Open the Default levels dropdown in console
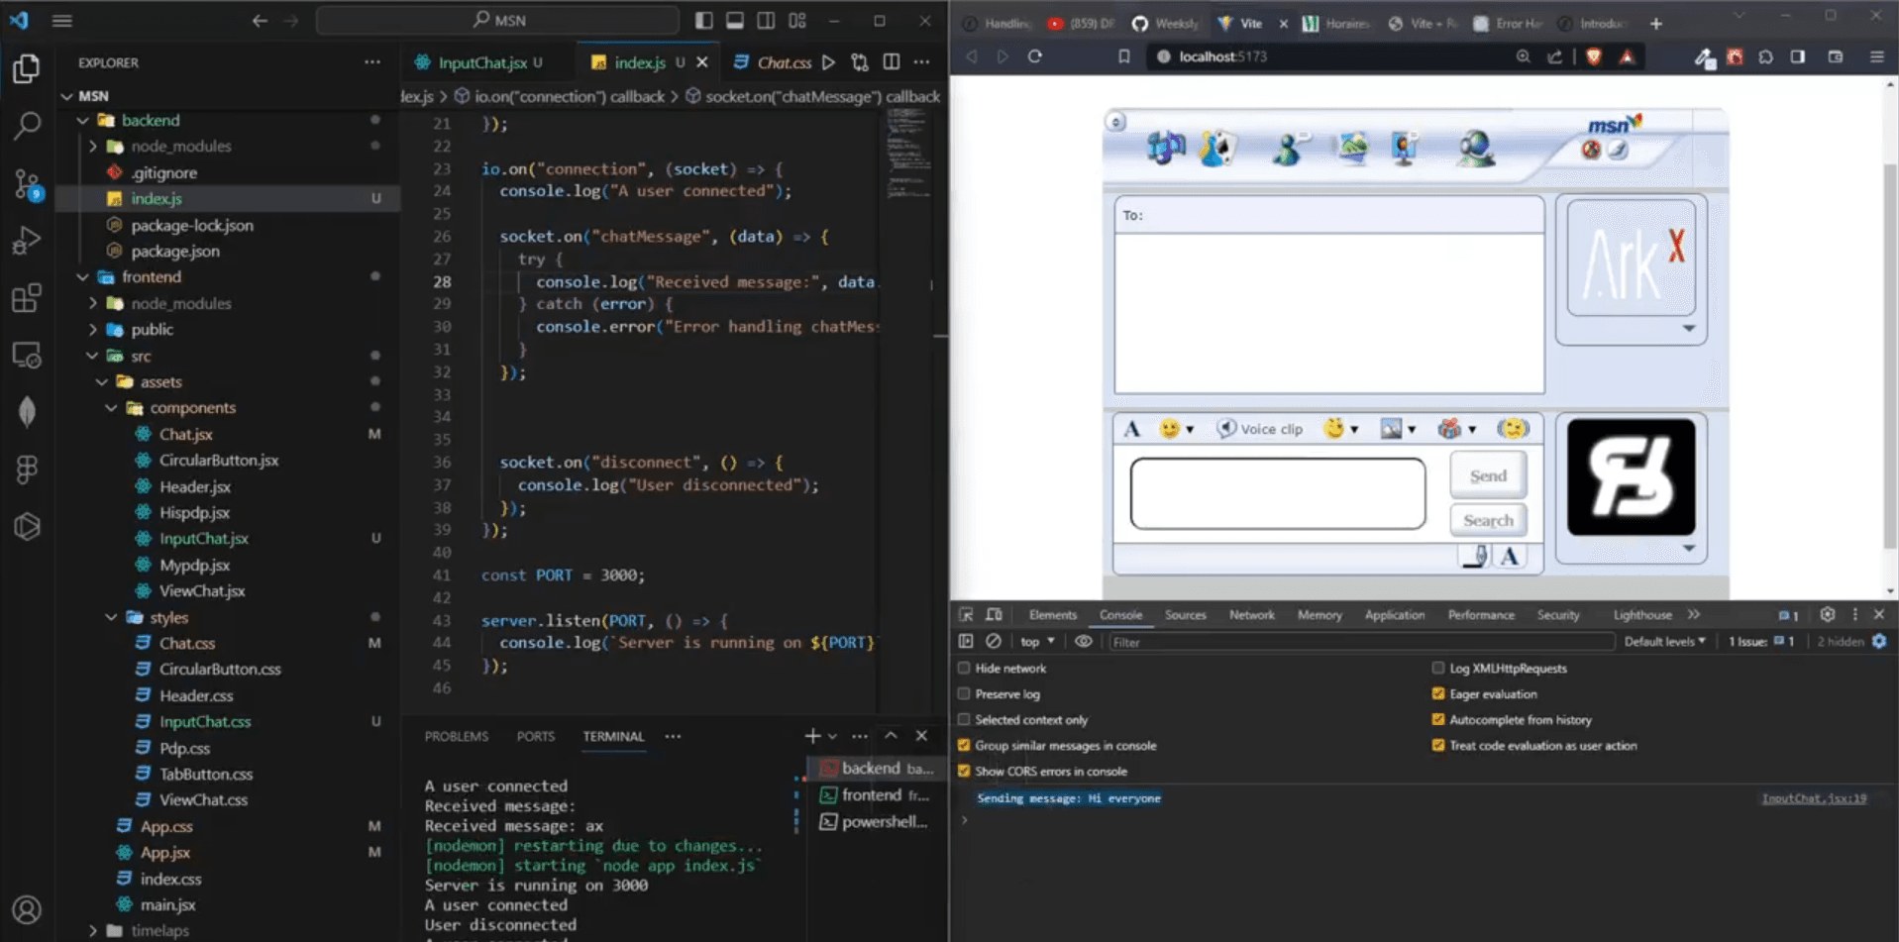The image size is (1899, 942). click(1664, 641)
